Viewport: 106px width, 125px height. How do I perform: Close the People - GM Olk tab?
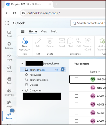coord(50,4)
